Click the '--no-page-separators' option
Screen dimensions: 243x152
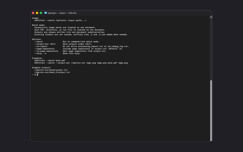[46, 51]
